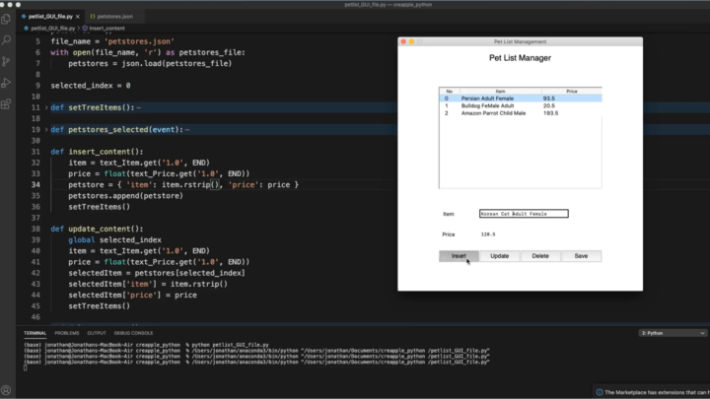
Task: Click 'global selected_index' code line
Action: 115,239
